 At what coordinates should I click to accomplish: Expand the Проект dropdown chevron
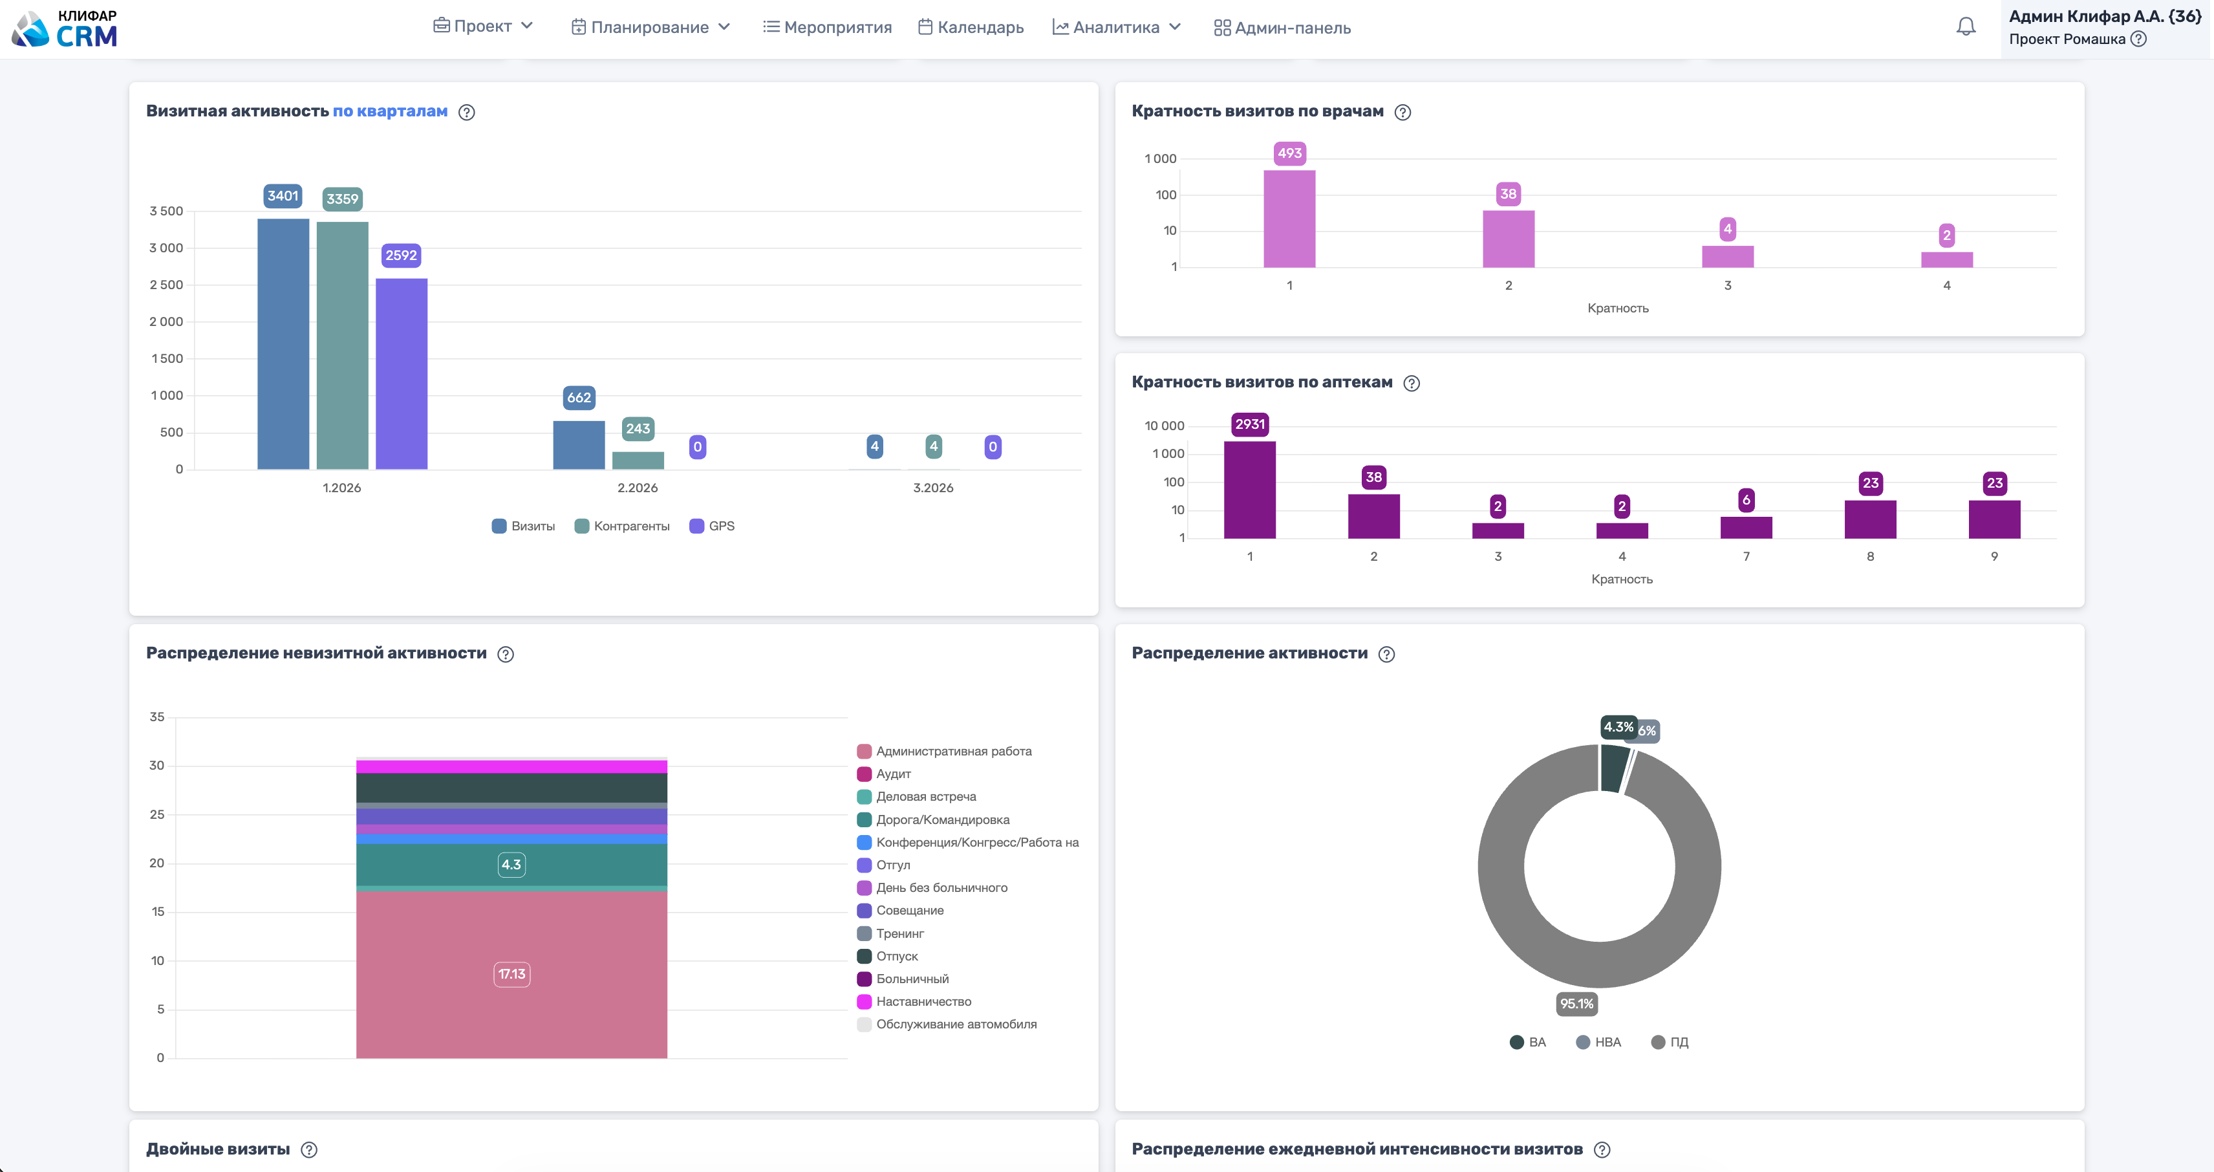[527, 26]
